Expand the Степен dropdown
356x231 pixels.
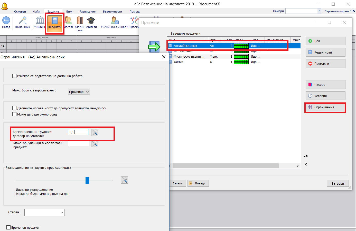pyautogui.click(x=44, y=213)
